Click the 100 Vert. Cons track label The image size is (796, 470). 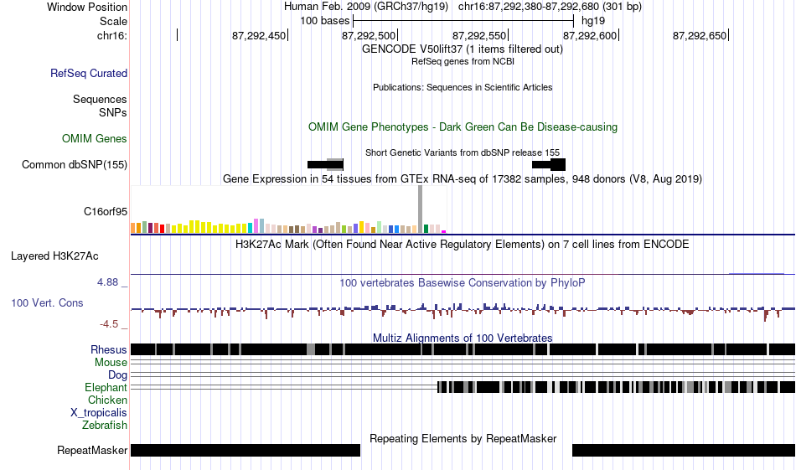(47, 303)
